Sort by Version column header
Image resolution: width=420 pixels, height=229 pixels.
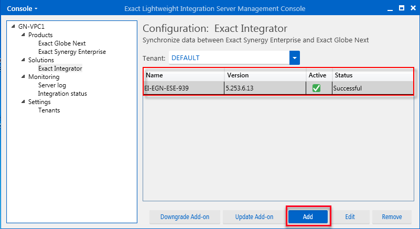click(x=265, y=75)
